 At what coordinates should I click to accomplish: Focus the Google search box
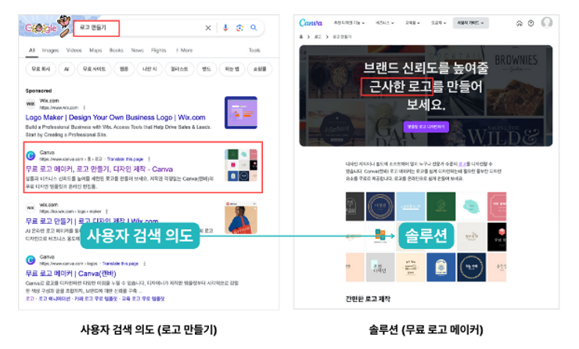(139, 28)
